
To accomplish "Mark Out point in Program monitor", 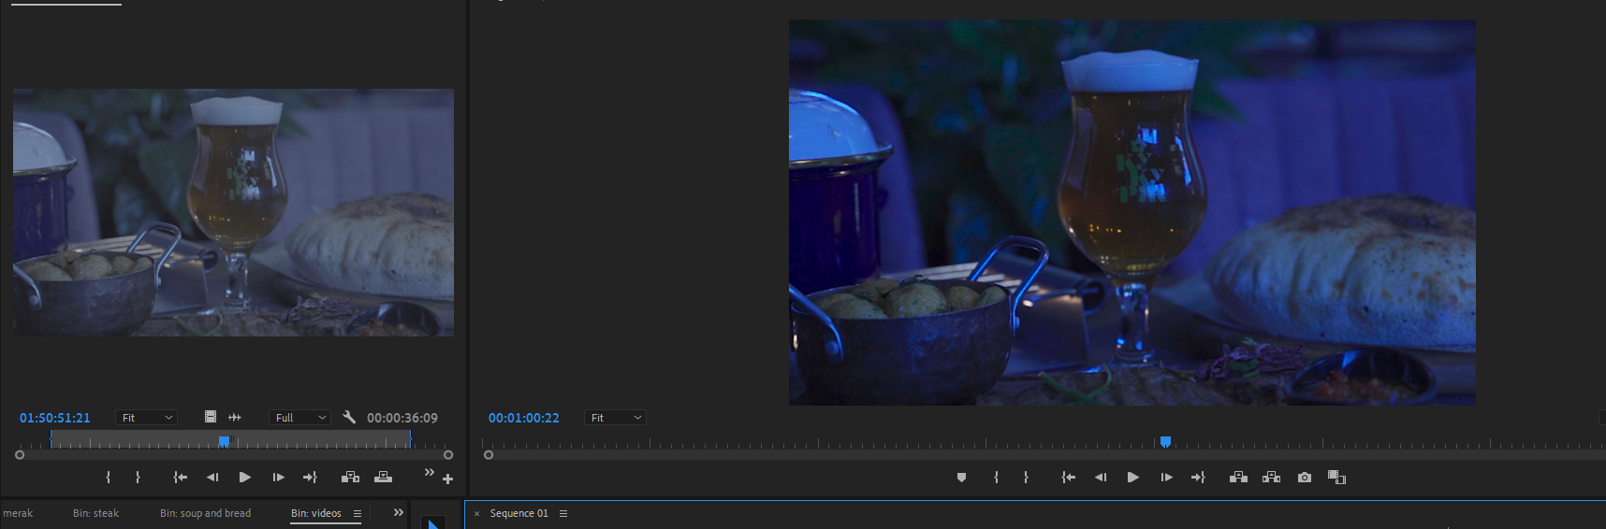I will tap(1026, 478).
